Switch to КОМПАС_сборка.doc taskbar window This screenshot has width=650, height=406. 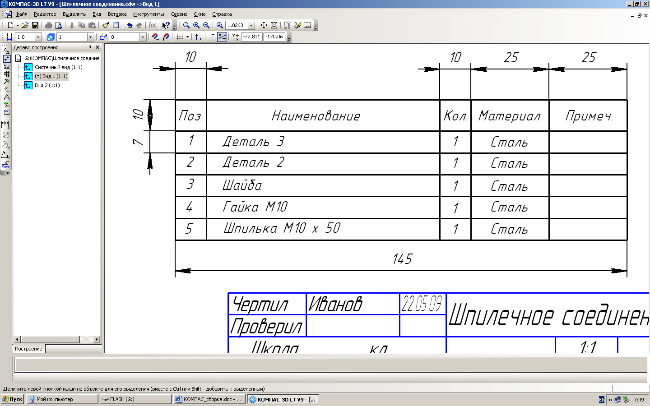[209, 399]
